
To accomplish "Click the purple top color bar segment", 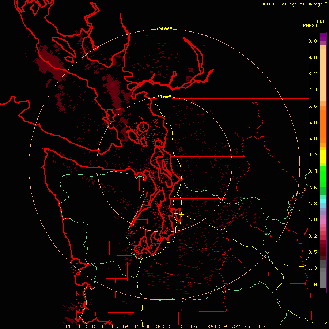I will coord(323,37).
